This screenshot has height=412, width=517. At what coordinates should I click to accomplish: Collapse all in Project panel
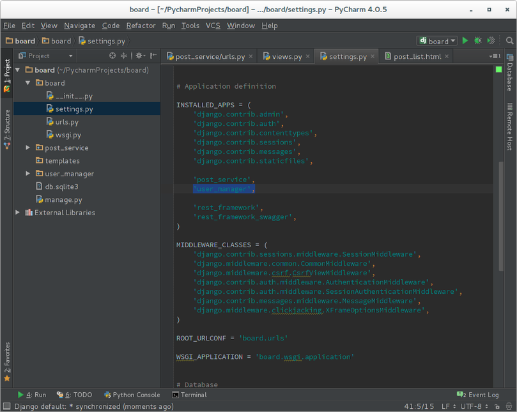[123, 56]
